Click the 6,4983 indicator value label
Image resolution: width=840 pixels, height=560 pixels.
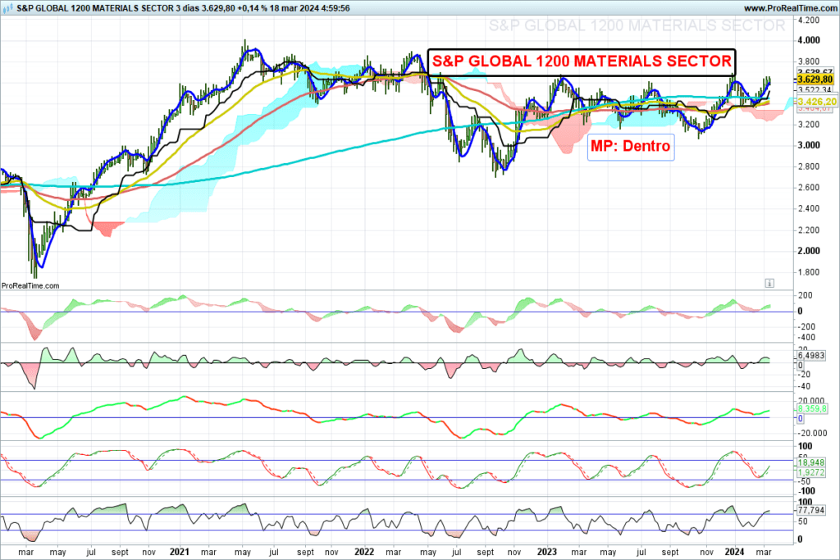point(811,356)
